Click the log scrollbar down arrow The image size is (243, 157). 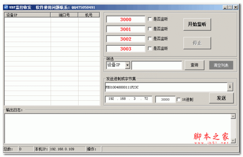[x=233, y=140]
